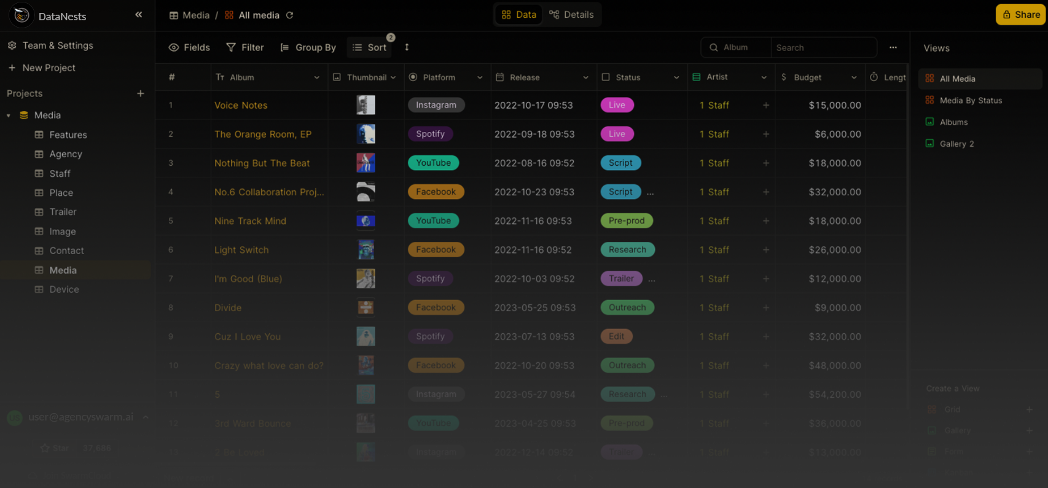Open the Platform column dropdown arrow

coord(480,77)
